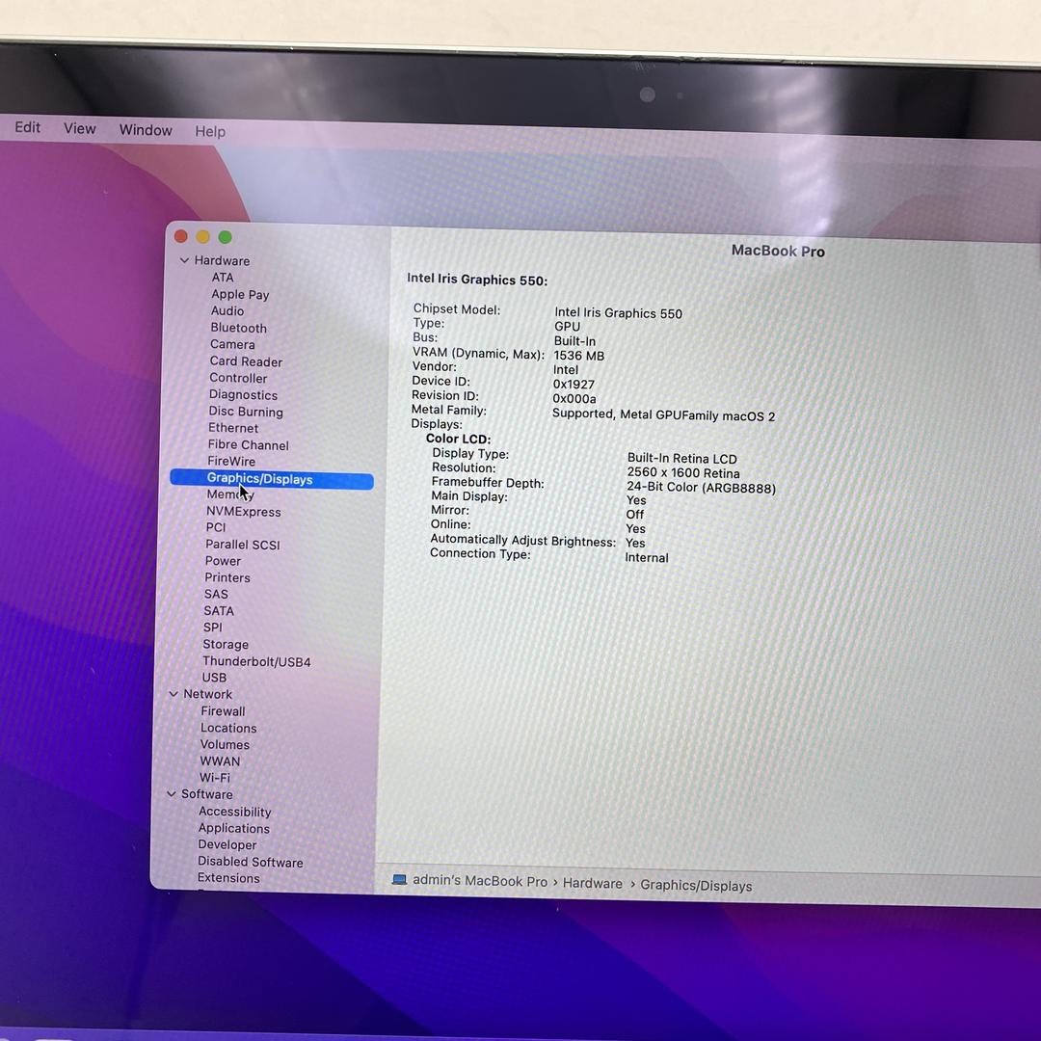Click the Built-In Retina LCD value
Screen dimensions: 1041x1041
point(681,458)
